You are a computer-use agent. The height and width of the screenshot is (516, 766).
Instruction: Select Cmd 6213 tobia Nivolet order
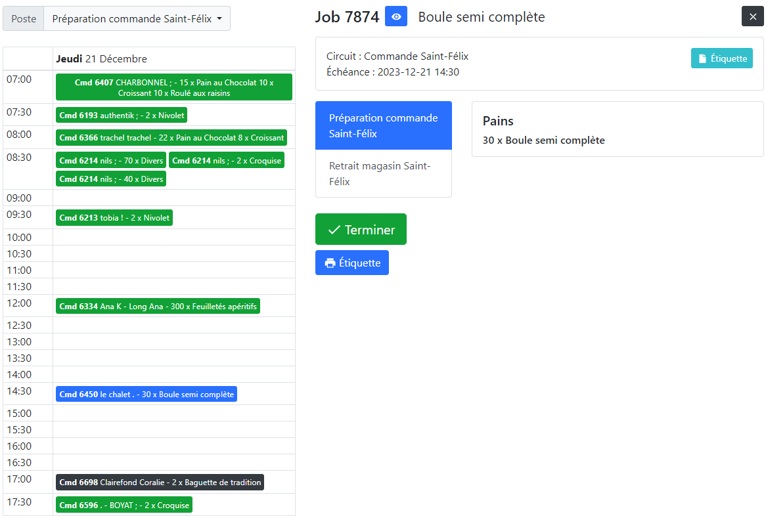click(x=114, y=218)
